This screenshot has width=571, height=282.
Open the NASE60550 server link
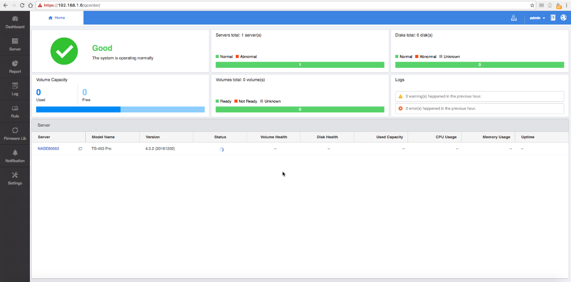(48, 149)
